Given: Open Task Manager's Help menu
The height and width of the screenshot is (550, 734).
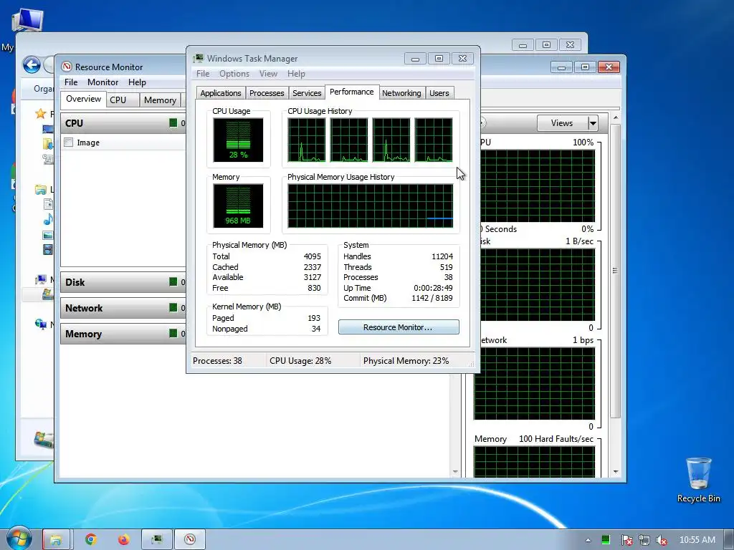Looking at the screenshot, I should [x=296, y=74].
